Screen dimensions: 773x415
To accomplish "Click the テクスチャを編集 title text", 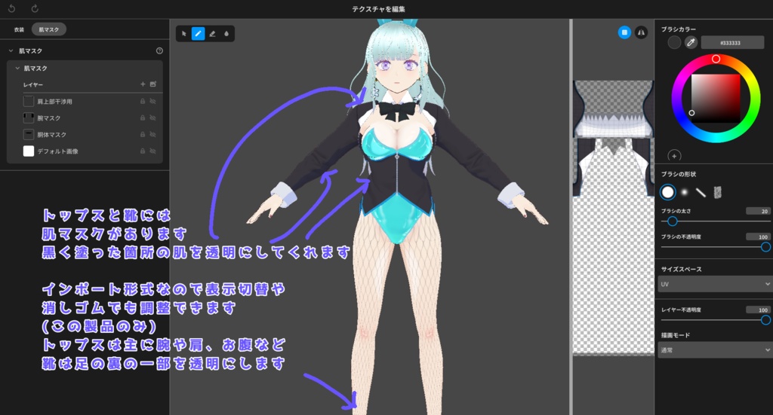I will click(379, 9).
